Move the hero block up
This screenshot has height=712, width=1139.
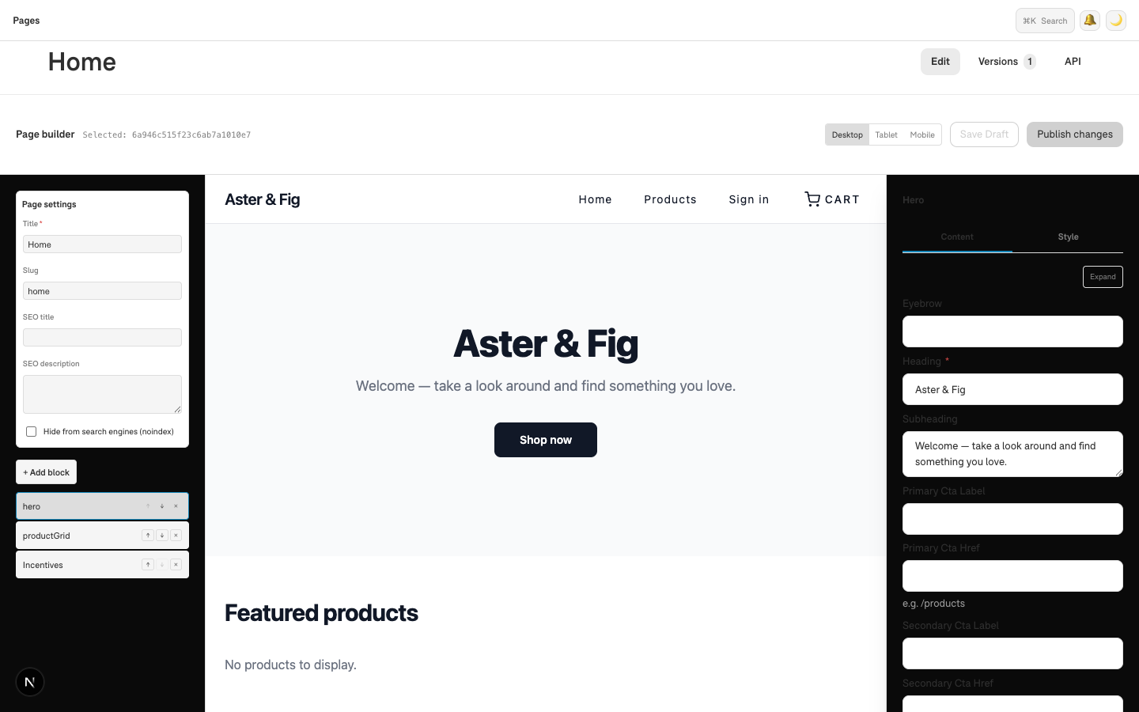click(x=148, y=506)
